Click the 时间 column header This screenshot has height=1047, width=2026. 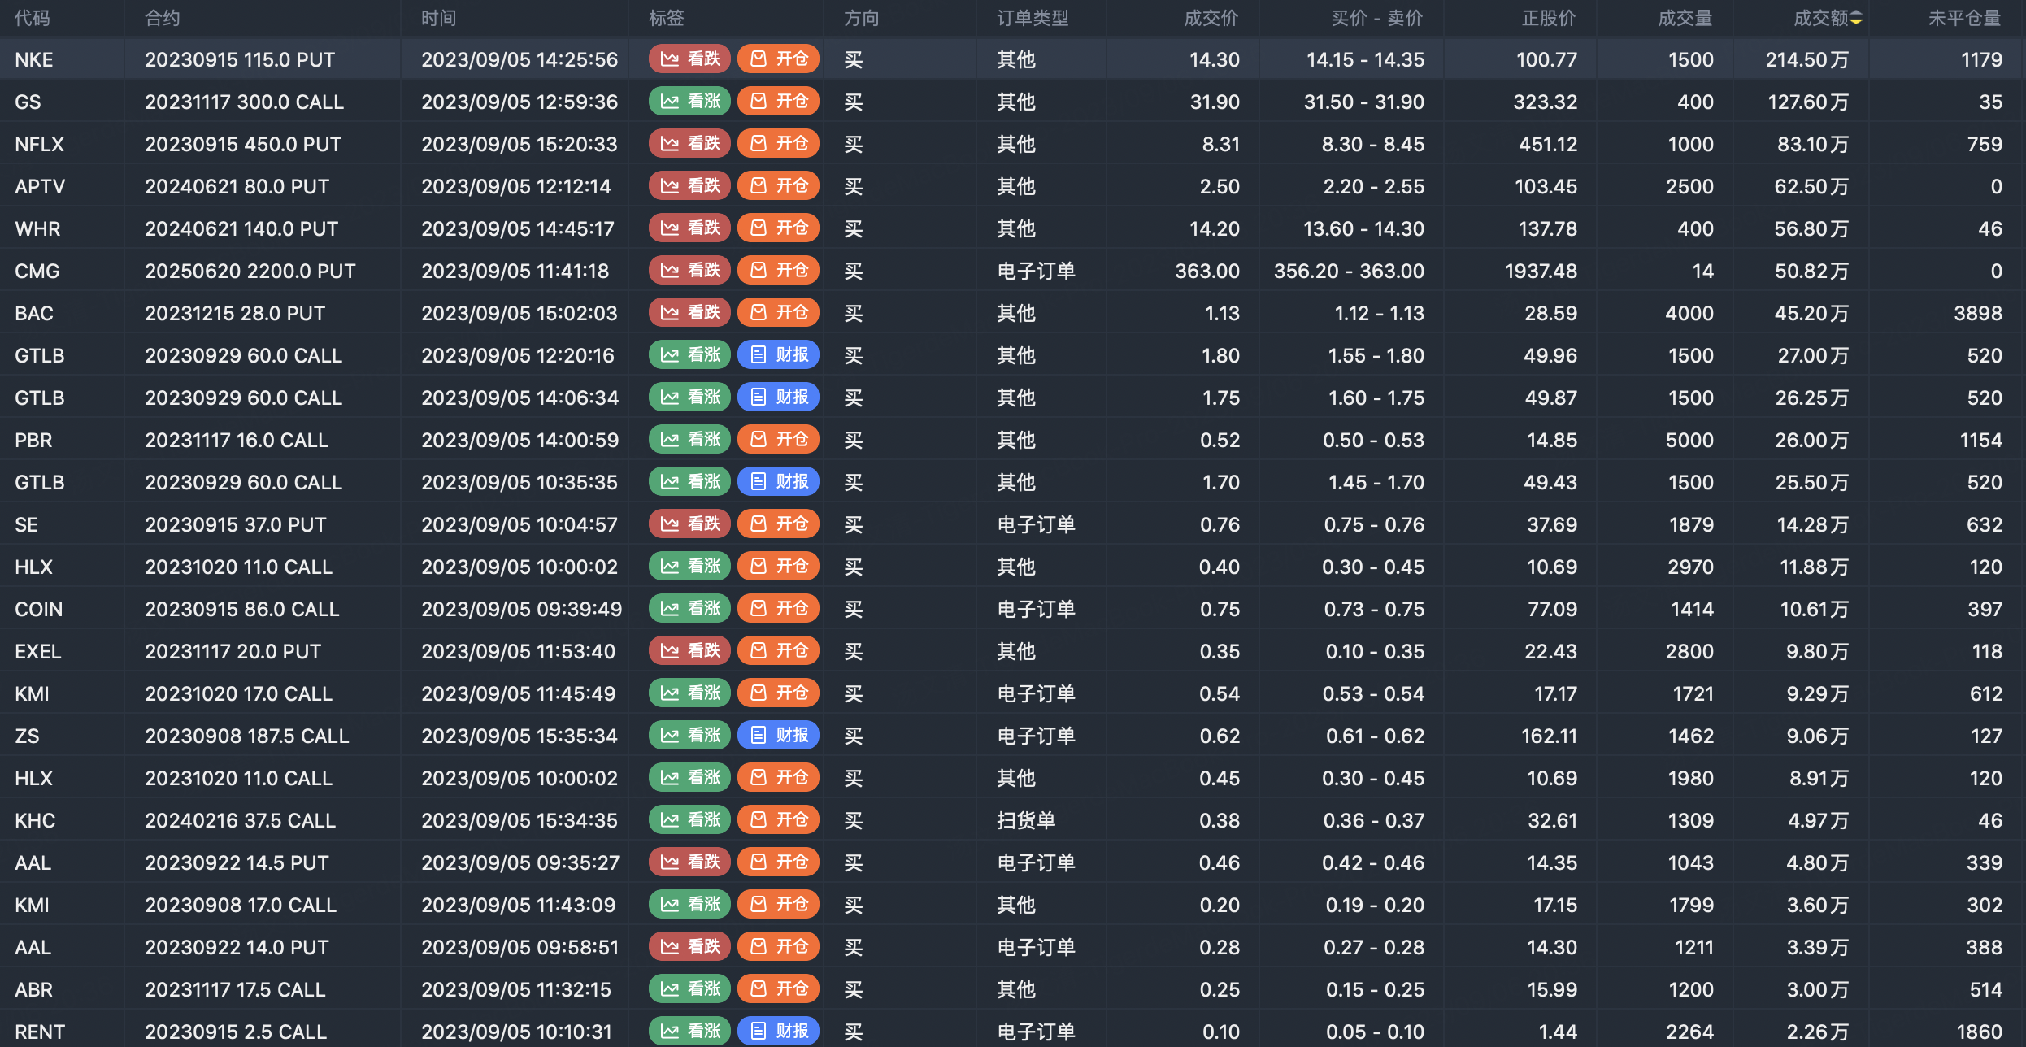[x=439, y=19]
